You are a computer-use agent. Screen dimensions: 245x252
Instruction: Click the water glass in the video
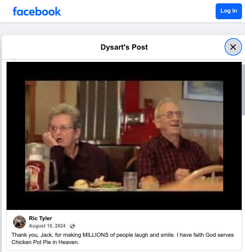coord(130,181)
